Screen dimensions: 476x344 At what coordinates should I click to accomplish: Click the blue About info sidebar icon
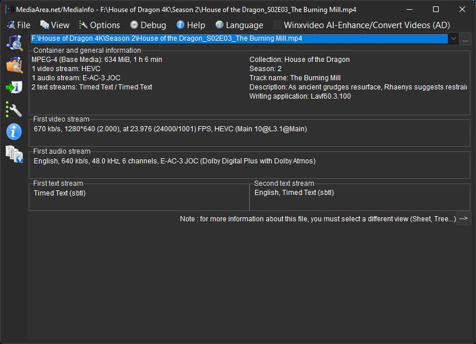tap(14, 132)
